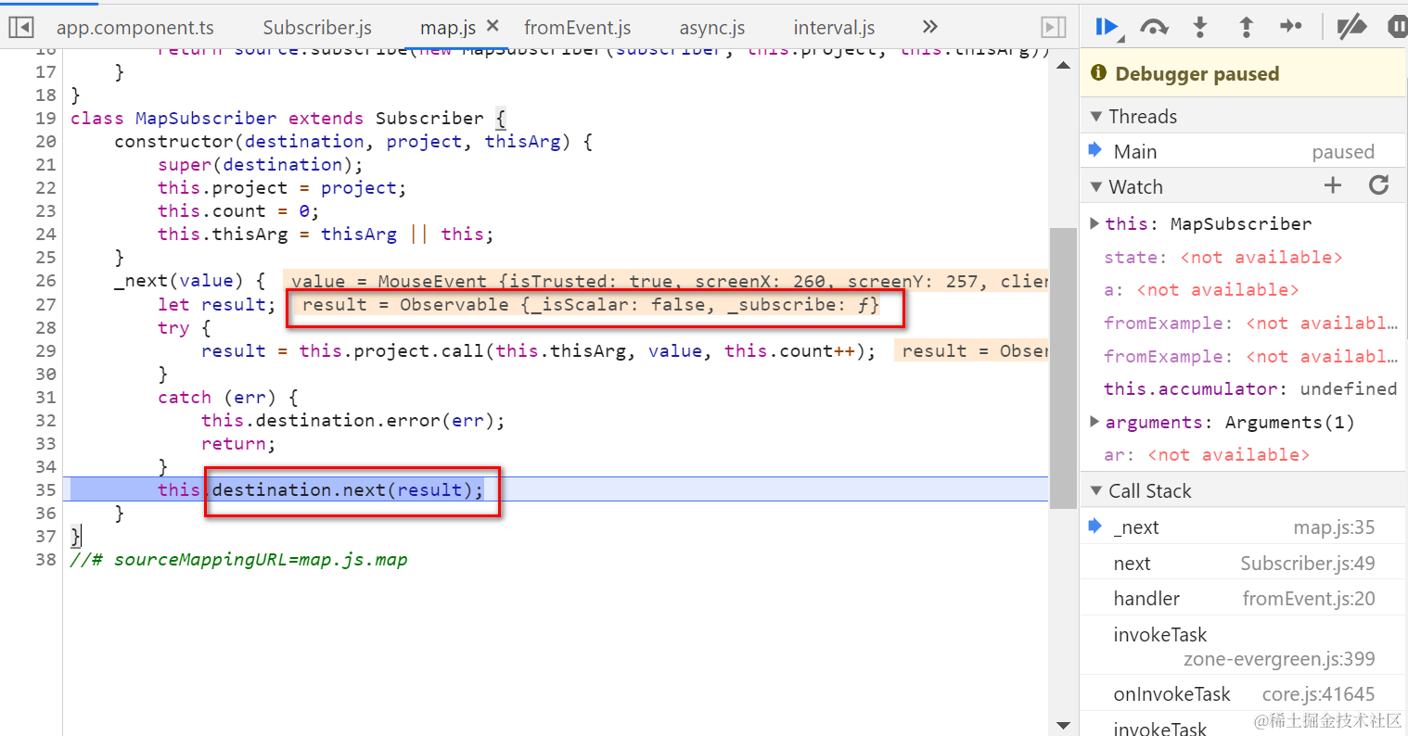1408x736 pixels.
Task: Click the inline 'value = MouseEvent' hint on line 26
Action: [x=666, y=280]
